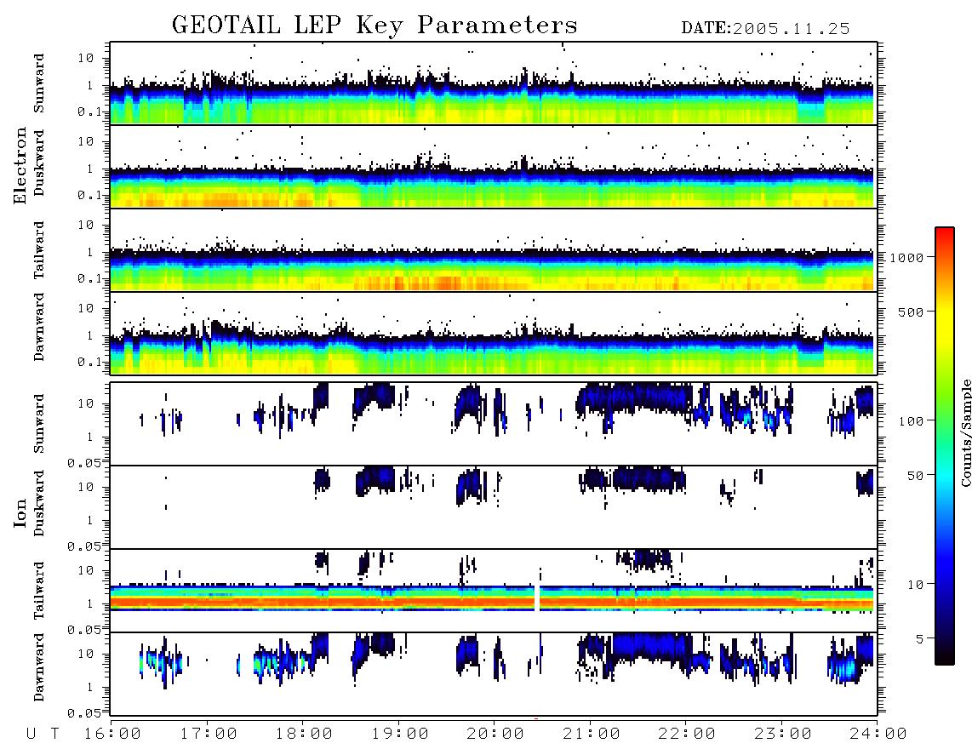
Task: Click the Electron Sunward panel label
Action: (x=39, y=83)
